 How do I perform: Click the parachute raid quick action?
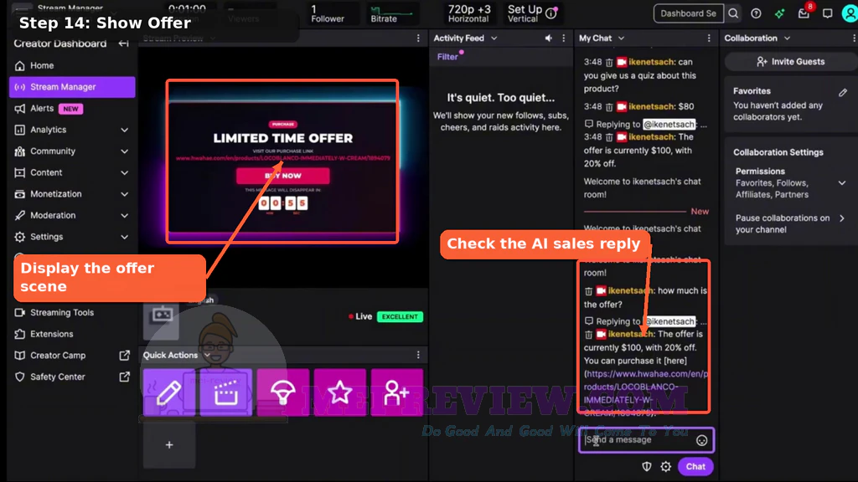283,392
